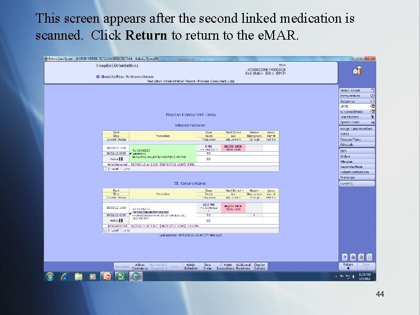Open the IV Spreadsheet sidebar entry
Viewport: 420px width, 315px height.
tap(357, 111)
